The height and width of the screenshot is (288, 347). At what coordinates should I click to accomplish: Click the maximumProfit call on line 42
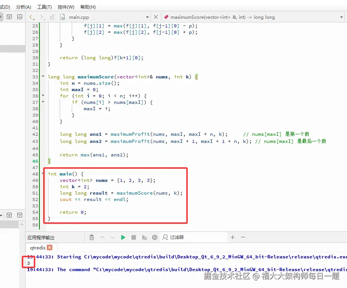coord(130,134)
